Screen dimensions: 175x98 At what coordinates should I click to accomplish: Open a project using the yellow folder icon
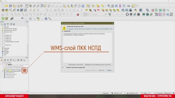coord(7,6)
